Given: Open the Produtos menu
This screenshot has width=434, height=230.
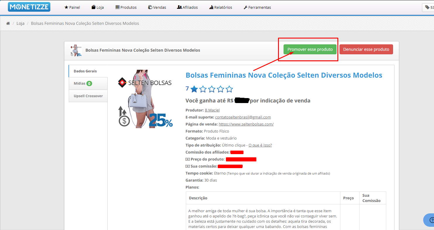Looking at the screenshot, I should pos(126,7).
